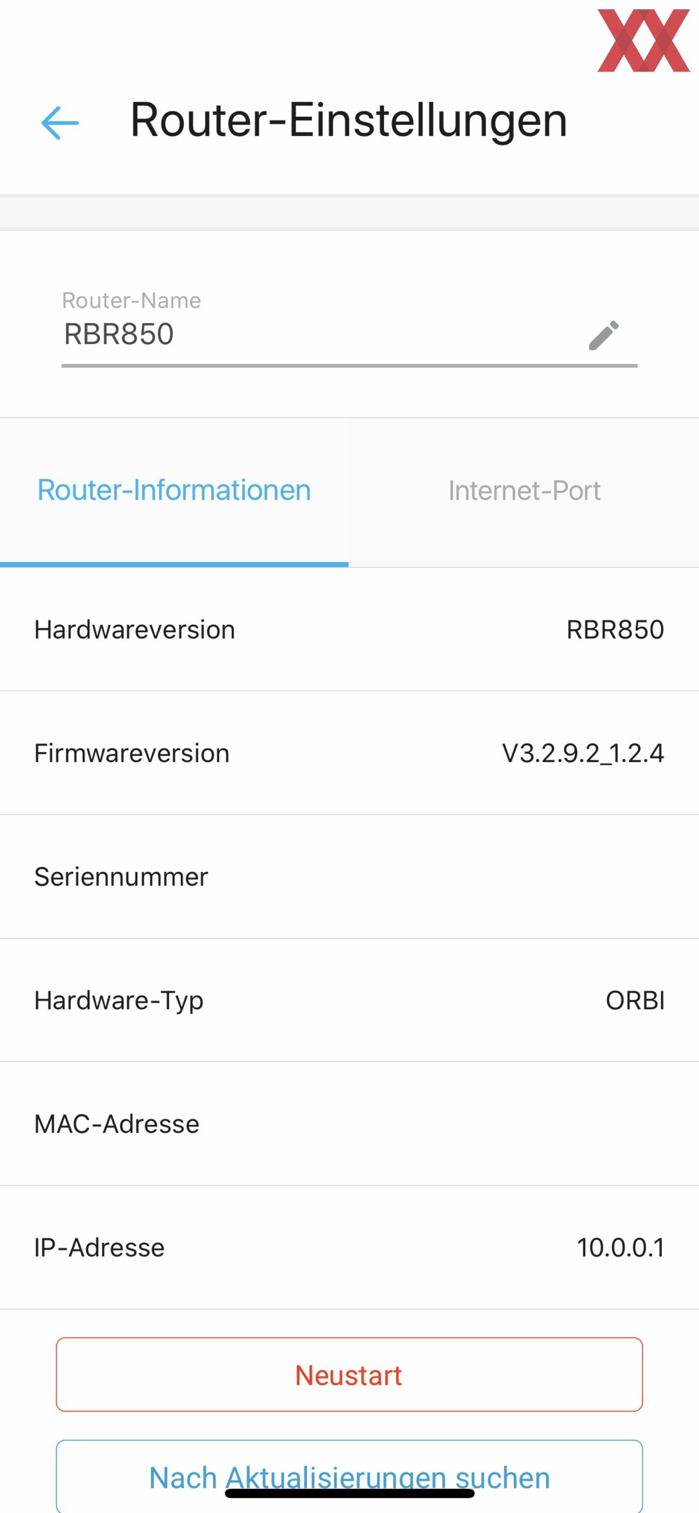Select the MAC-Adresse row

349,1124
